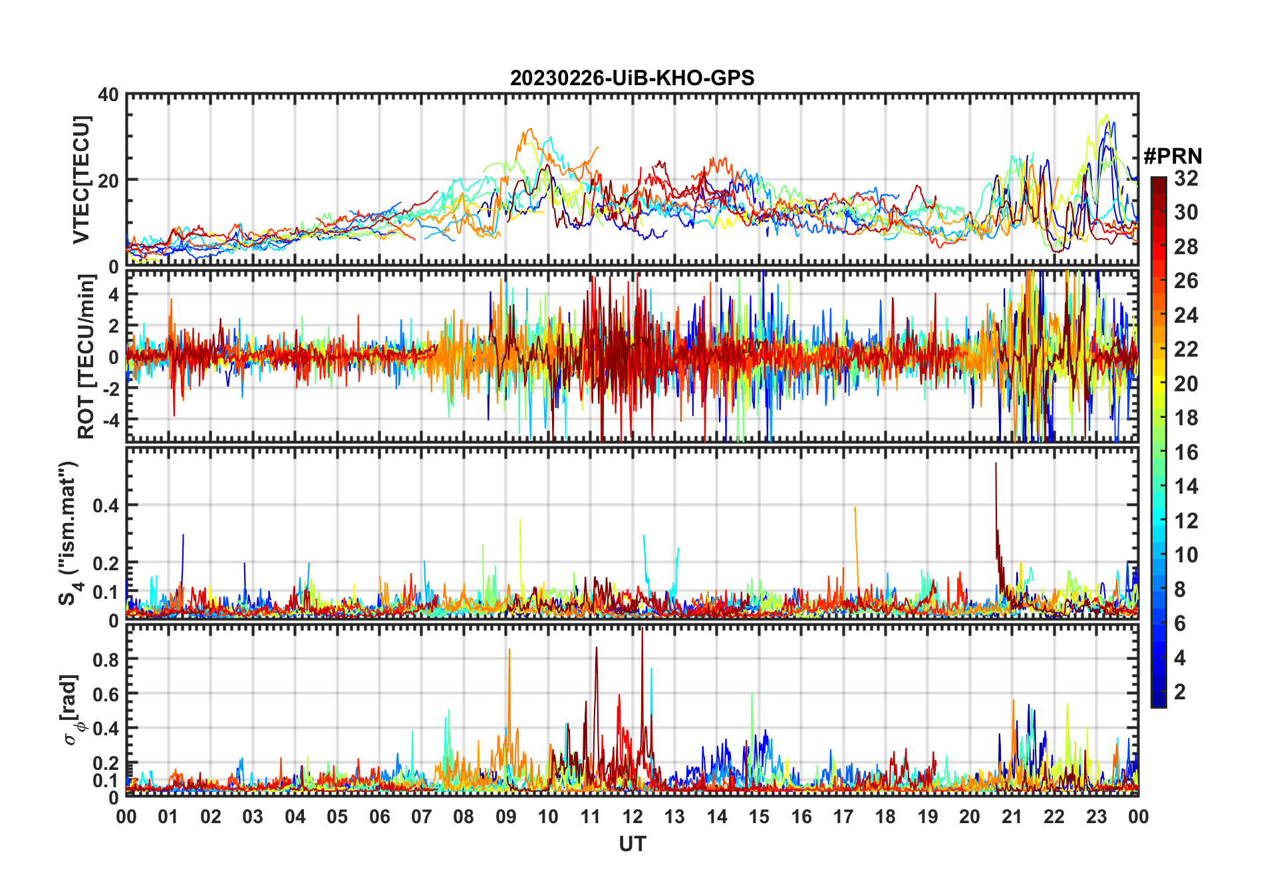Click UT axis hour label 19

pyautogui.click(x=928, y=816)
